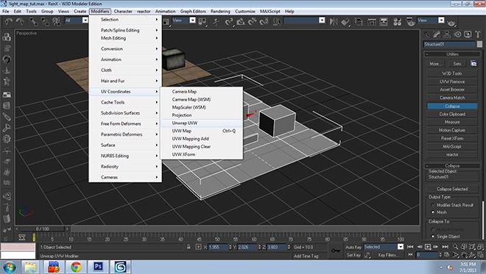Viewport: 486px width, 274px height.
Task: Select the Multiple Objects radio button
Action: (433, 229)
